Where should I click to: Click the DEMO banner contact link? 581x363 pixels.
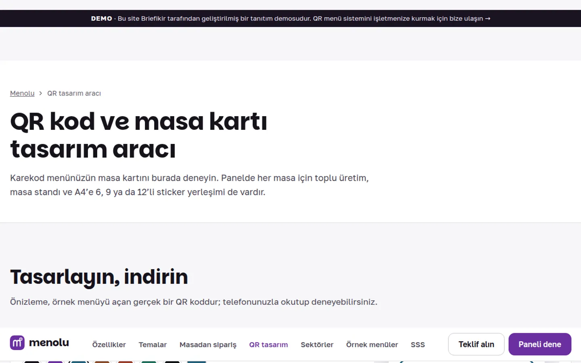coord(290,19)
